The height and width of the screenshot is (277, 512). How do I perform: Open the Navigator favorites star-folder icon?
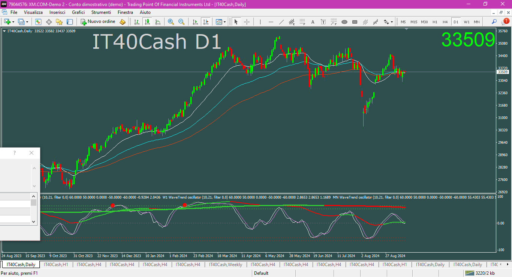coord(59,22)
